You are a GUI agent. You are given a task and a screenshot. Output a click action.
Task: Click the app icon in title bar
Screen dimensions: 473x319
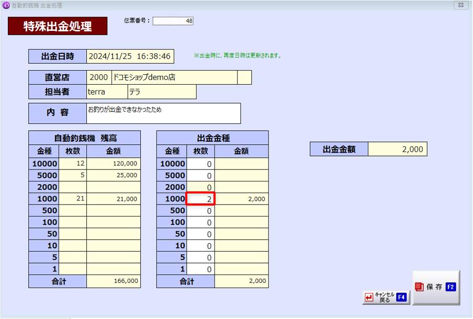(x=6, y=5)
